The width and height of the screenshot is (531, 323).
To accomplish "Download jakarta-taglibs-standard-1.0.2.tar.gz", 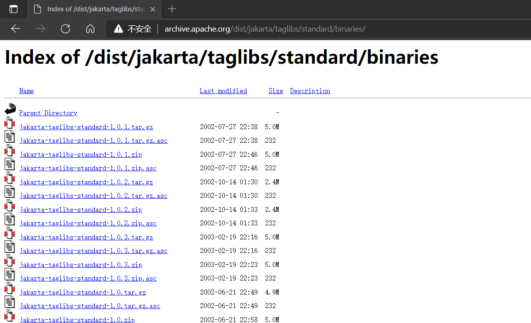I will 86,182.
